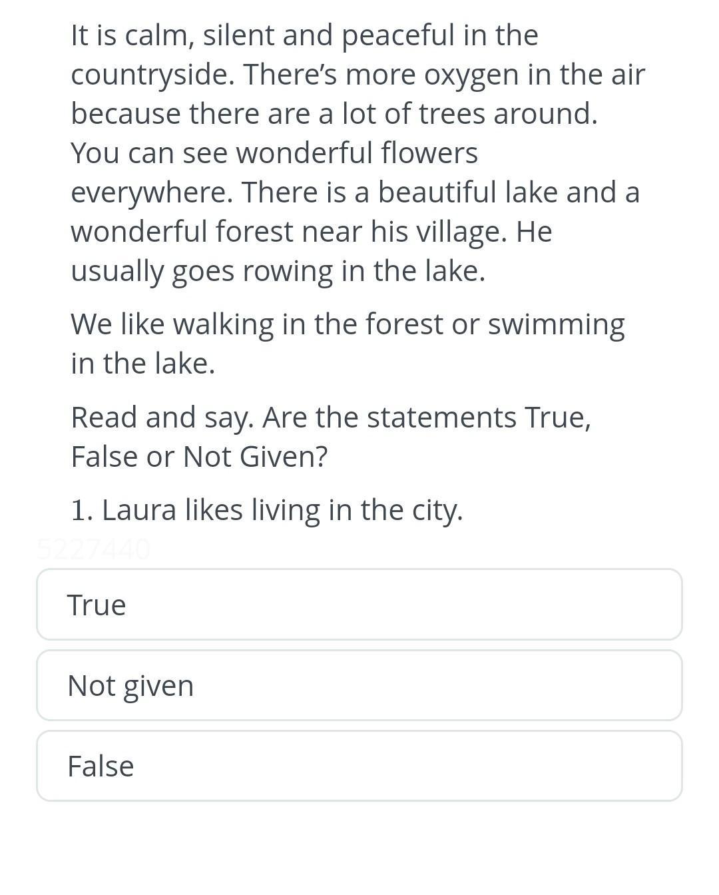Viewport: 719px width, 895px height.
Task: Click the word 'flowers' in the passage
Action: click(429, 153)
